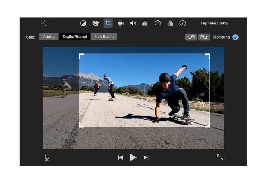
Task: Select the Adatta style option
Action: coord(49,37)
